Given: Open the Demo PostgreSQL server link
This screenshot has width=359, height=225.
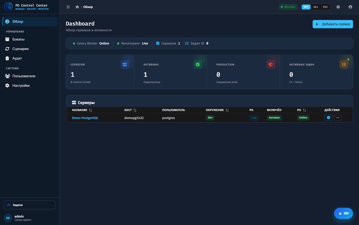Looking at the screenshot, I should coord(85,118).
